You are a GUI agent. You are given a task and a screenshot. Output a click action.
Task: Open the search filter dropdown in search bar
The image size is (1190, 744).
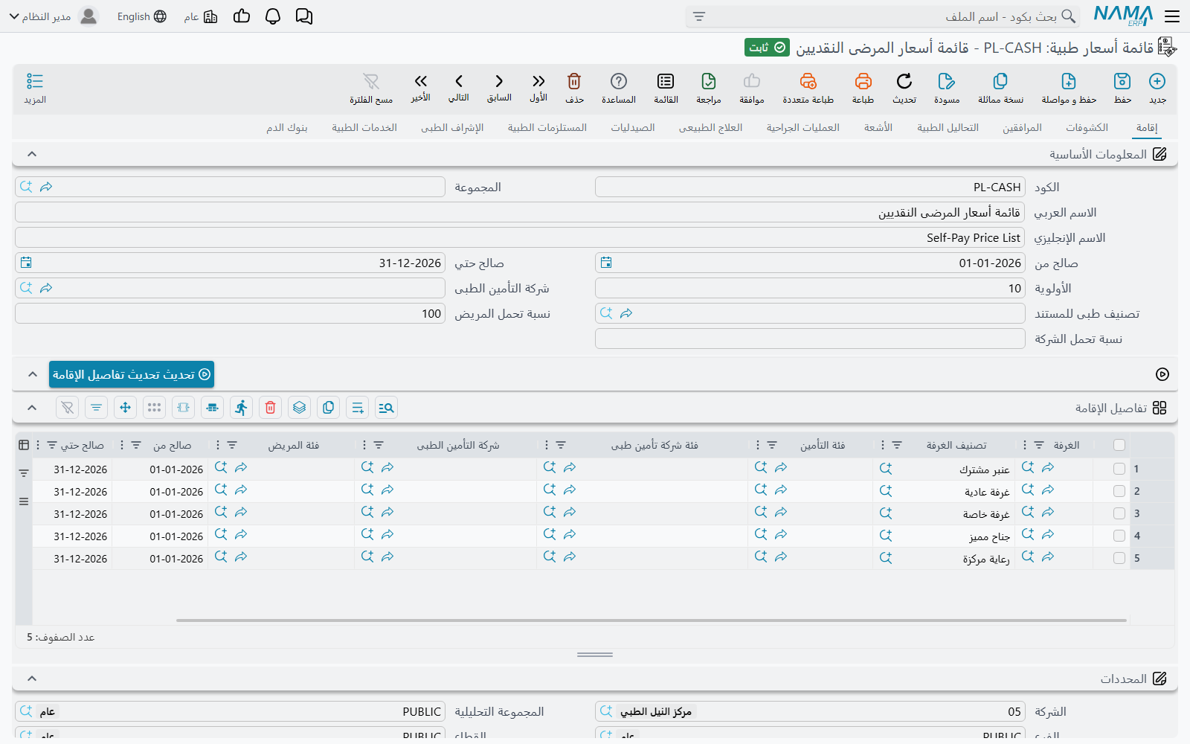click(699, 16)
